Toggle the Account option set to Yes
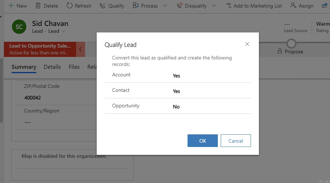330x183 pixels. coord(176,76)
